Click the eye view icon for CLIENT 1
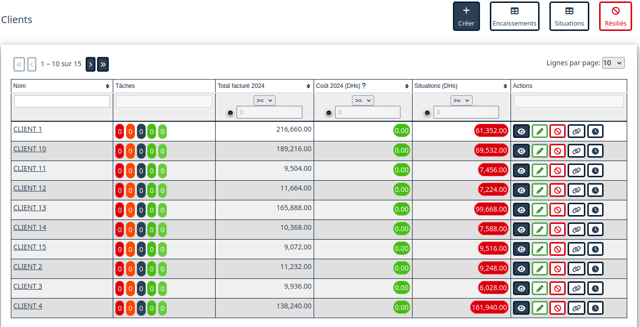 tap(521, 131)
